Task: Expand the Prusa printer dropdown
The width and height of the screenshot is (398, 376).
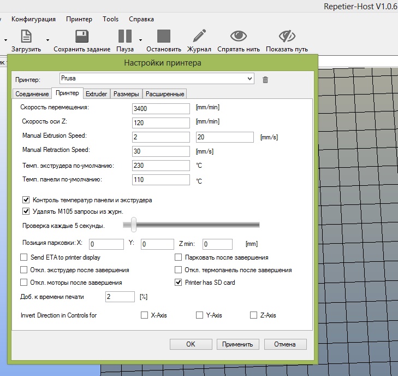Action: tap(250, 79)
